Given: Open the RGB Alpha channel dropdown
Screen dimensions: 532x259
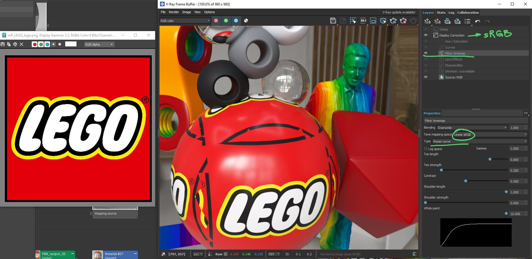Looking at the screenshot, I should coord(99,44).
